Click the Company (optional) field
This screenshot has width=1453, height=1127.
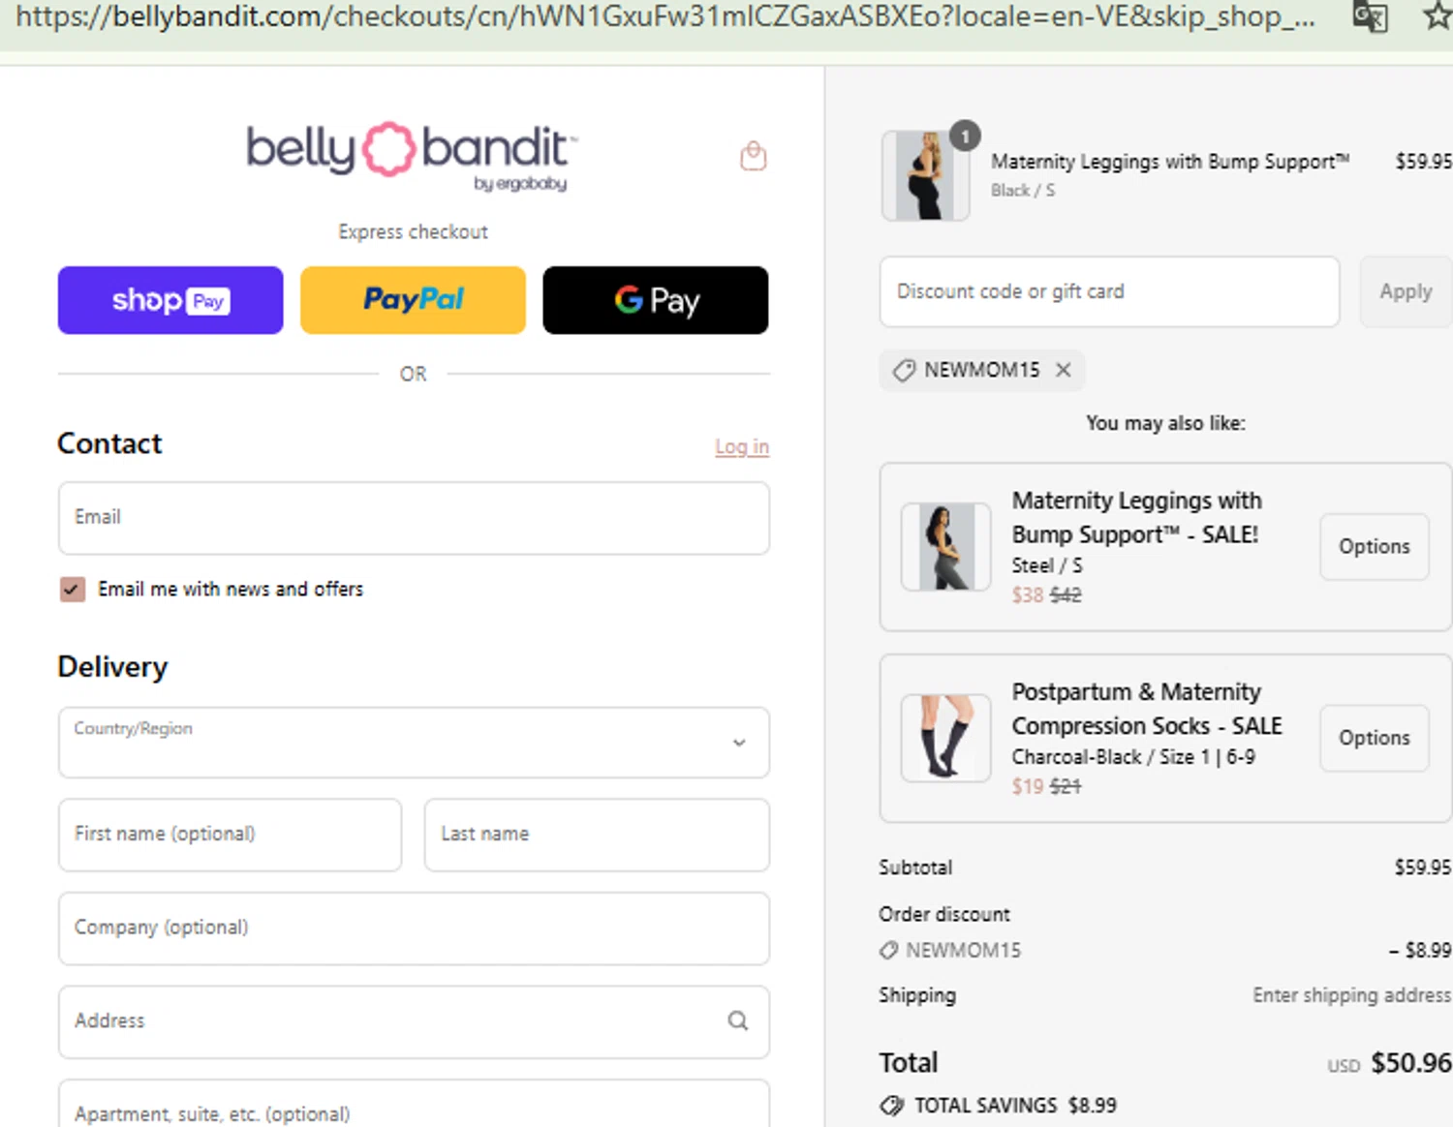(414, 929)
